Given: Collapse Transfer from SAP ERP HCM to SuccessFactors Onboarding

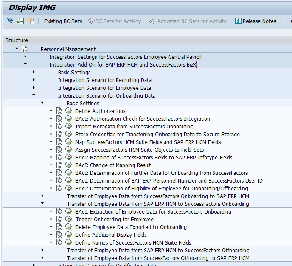Looking at the screenshot, I should coord(43,203).
